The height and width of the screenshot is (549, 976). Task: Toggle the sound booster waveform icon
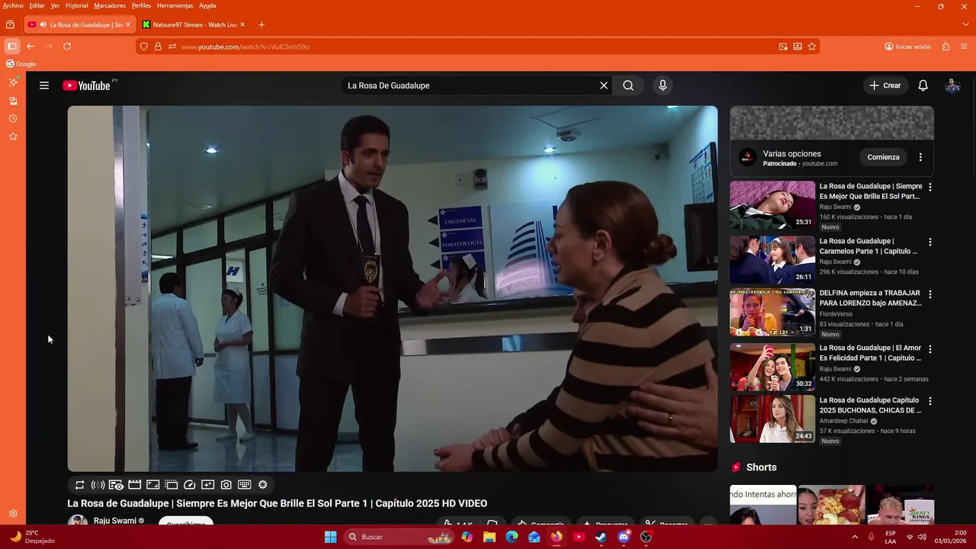[98, 485]
